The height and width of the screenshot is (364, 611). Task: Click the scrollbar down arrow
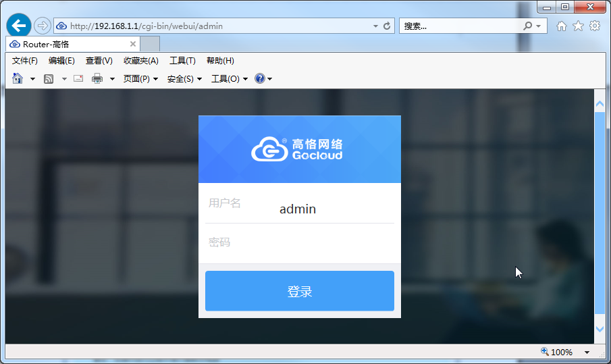(x=600, y=330)
